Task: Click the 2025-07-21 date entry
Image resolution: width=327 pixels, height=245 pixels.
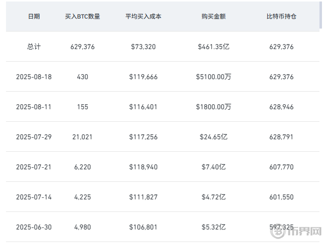Action: [34, 167]
